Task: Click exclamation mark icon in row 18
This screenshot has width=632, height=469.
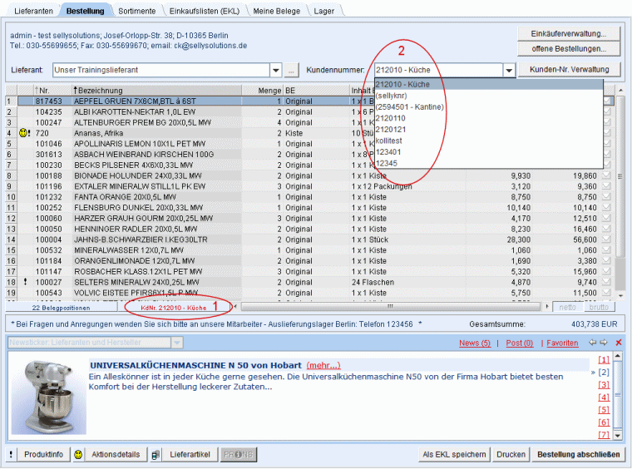Action: [x=26, y=282]
